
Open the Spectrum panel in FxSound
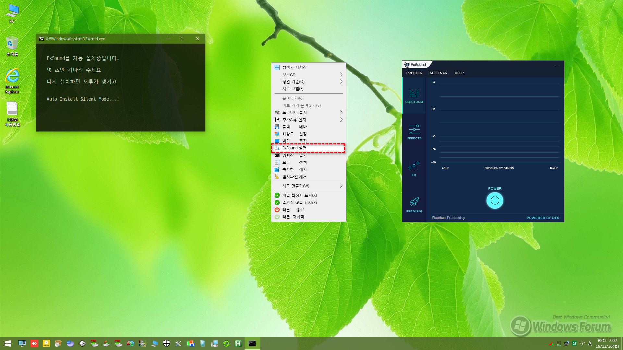(x=414, y=96)
